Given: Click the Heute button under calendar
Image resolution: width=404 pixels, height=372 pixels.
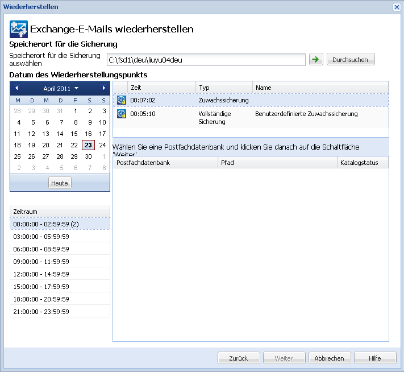Looking at the screenshot, I should [60, 183].
